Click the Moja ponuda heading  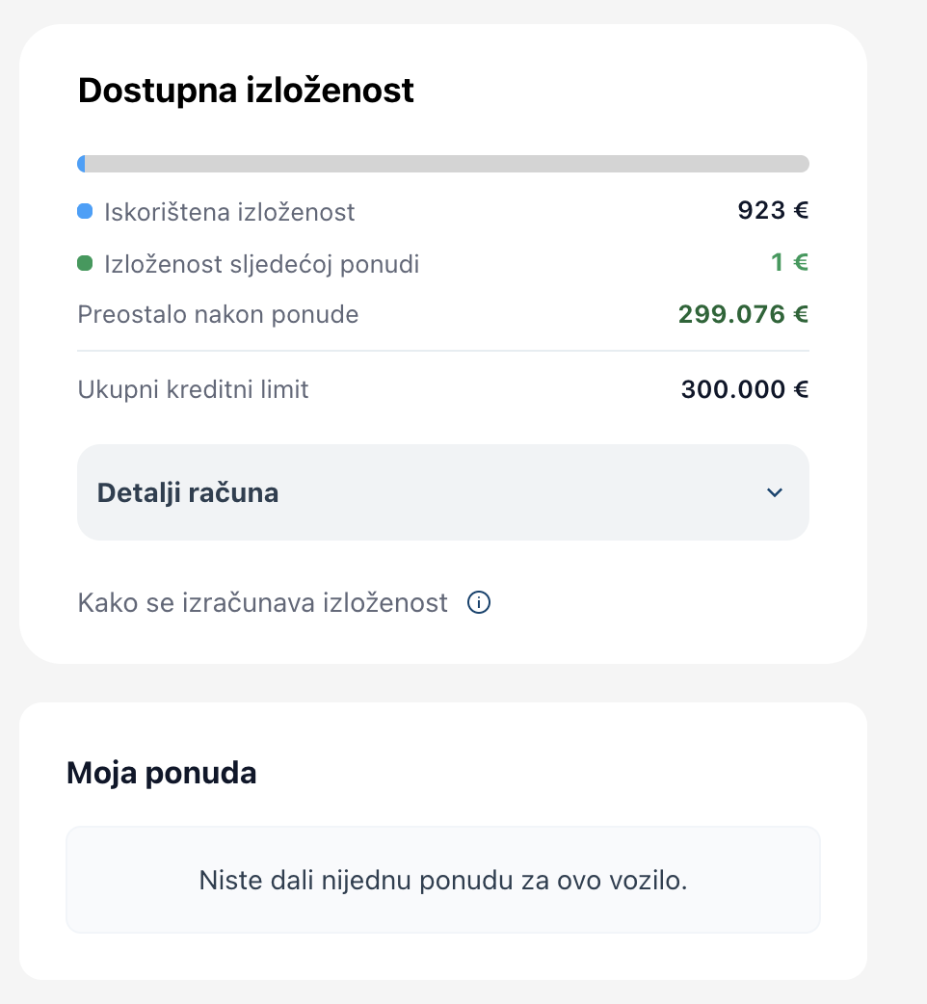161,773
